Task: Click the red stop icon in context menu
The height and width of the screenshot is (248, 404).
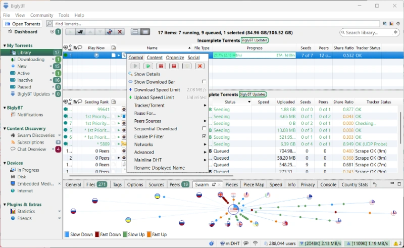Action: coord(174,66)
